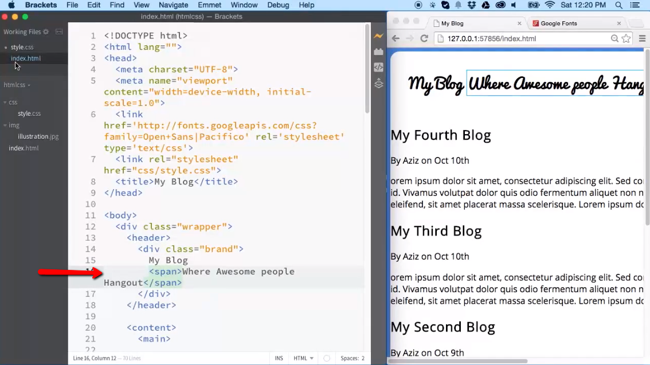
Task: Open the Extension Manager brick icon
Action: [378, 51]
